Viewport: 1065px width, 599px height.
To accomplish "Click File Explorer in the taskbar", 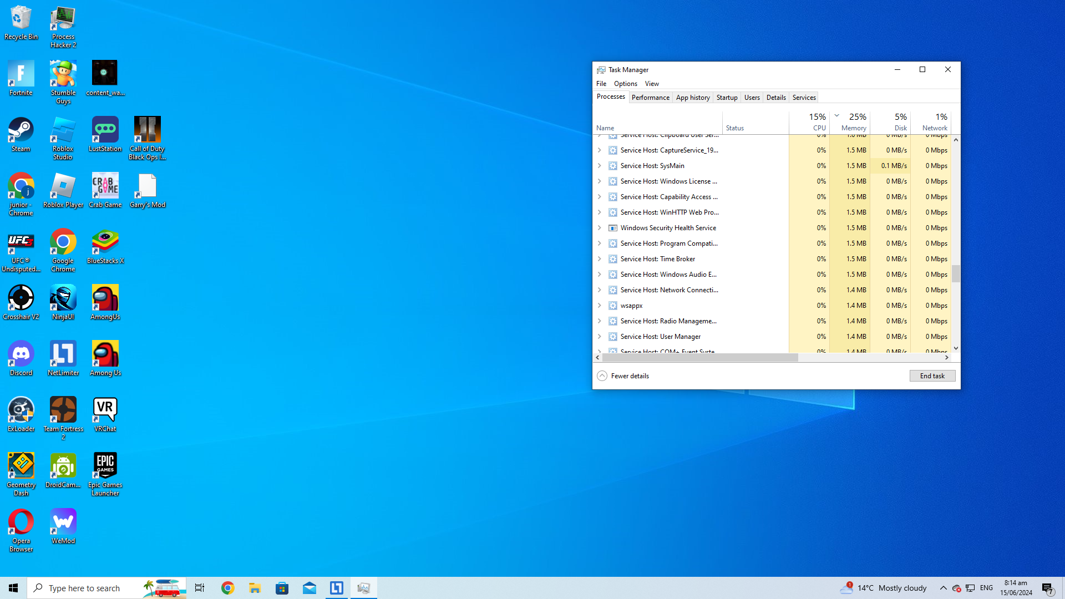I will tap(255, 588).
